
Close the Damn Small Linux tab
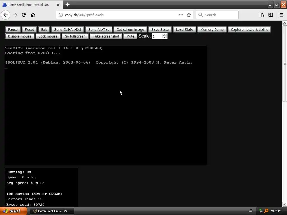click(58, 5)
